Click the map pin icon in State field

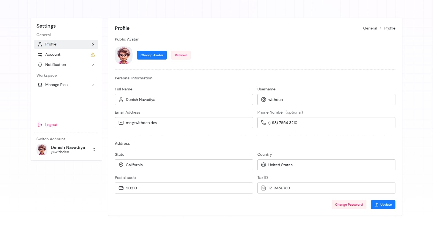click(121, 165)
